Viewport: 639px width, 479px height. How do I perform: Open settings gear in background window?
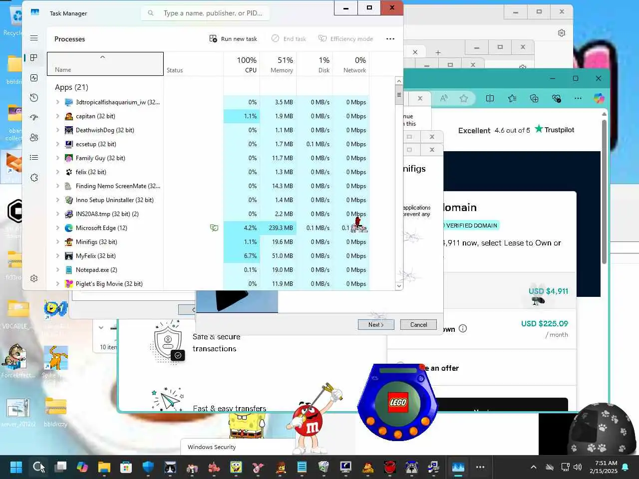pyautogui.click(x=562, y=33)
